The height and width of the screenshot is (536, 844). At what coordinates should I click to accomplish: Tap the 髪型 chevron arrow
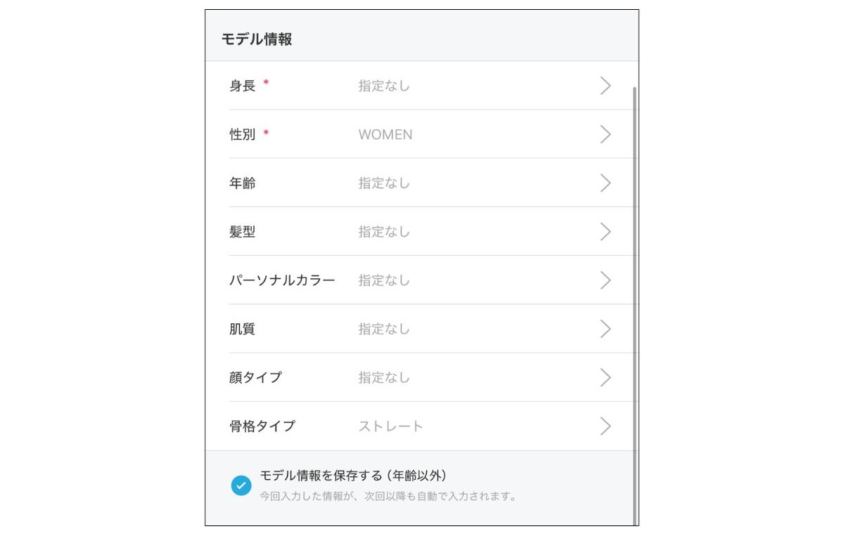[605, 232]
